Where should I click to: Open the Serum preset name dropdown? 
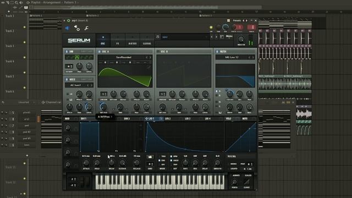185,37
